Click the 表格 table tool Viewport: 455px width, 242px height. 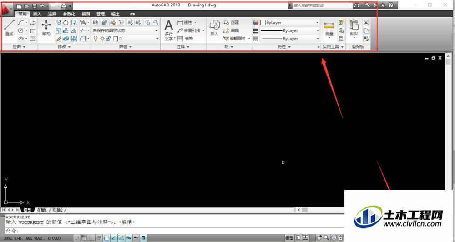(186, 39)
